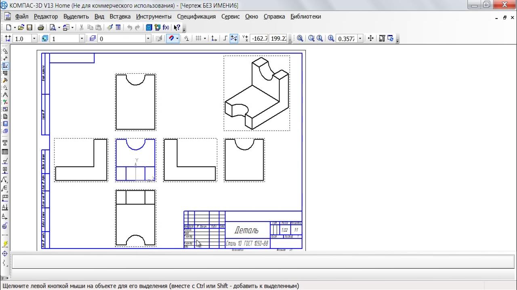Open the Вставка menu
This screenshot has height=290, width=517.
click(x=120, y=17)
